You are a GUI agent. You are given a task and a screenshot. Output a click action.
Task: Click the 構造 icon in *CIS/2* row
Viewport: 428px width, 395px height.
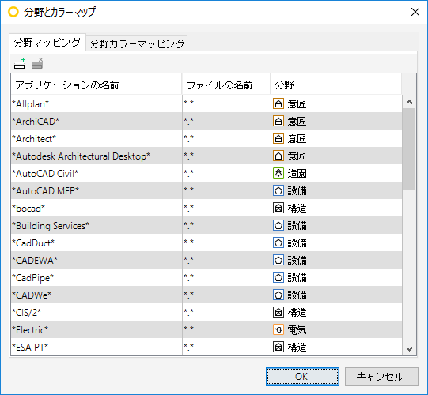[x=278, y=312]
